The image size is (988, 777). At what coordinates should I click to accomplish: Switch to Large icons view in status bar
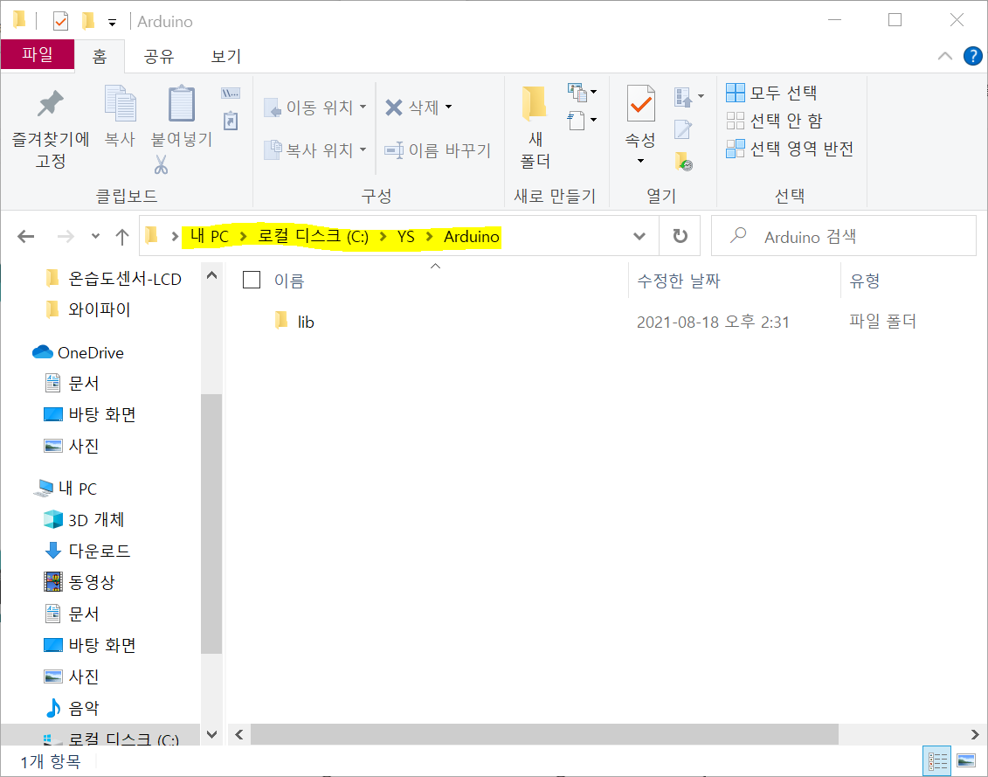[x=966, y=761]
